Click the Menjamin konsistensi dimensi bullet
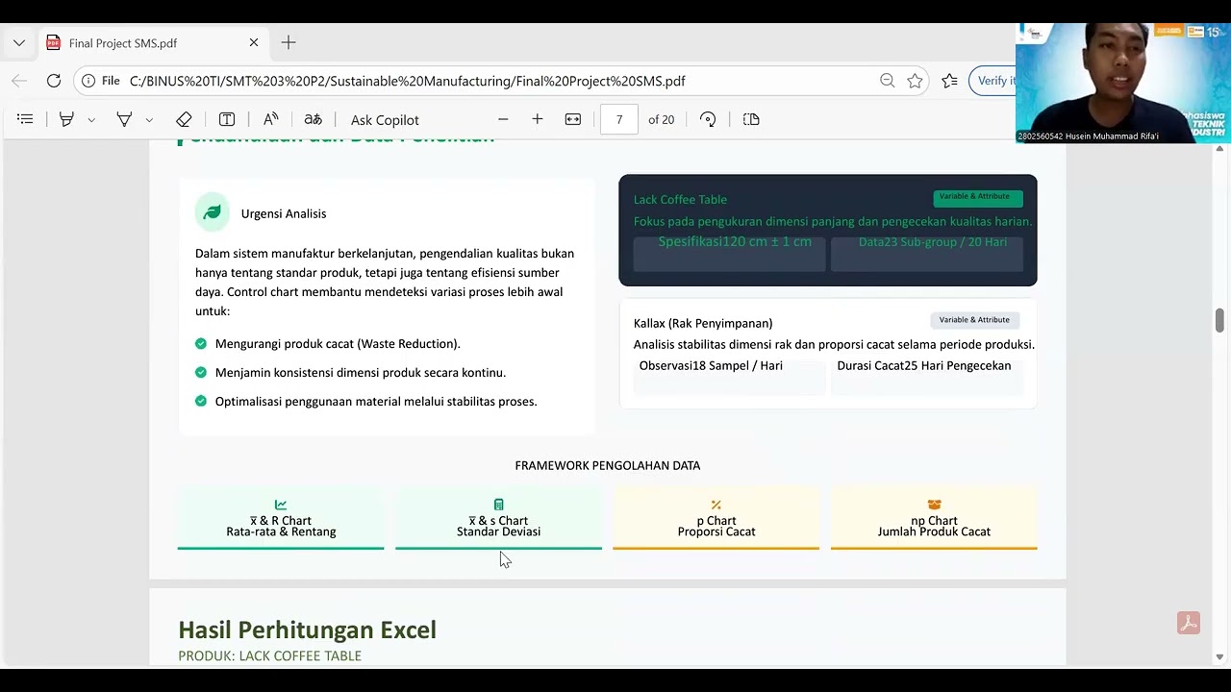Viewport: 1231px width, 692px height. coord(361,372)
